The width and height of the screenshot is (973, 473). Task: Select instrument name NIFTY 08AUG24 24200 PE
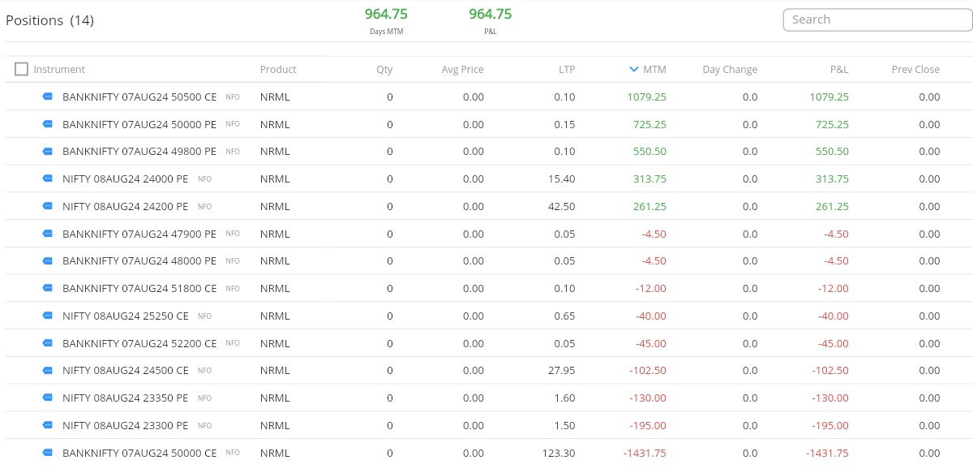click(126, 207)
